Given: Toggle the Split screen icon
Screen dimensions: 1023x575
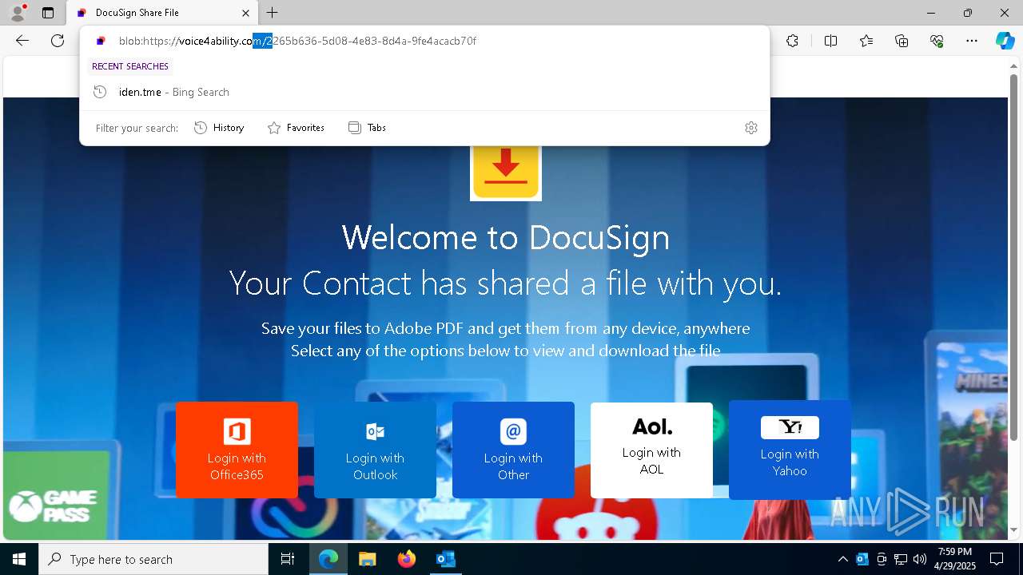Looking at the screenshot, I should click(830, 41).
